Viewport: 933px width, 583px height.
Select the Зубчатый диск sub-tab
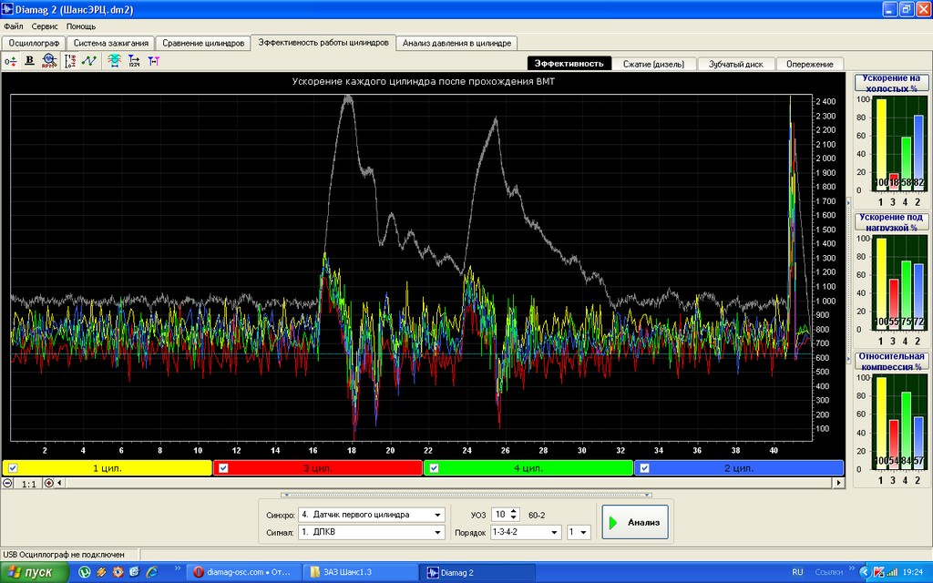click(736, 64)
